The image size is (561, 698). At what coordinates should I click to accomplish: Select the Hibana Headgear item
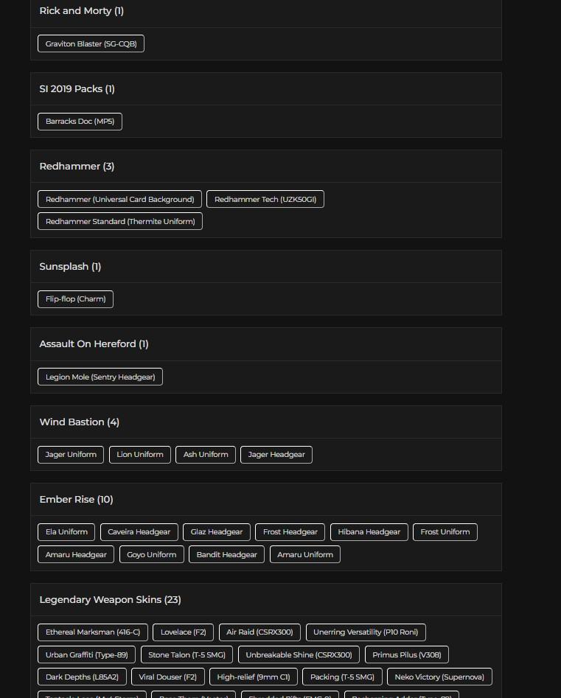point(369,532)
